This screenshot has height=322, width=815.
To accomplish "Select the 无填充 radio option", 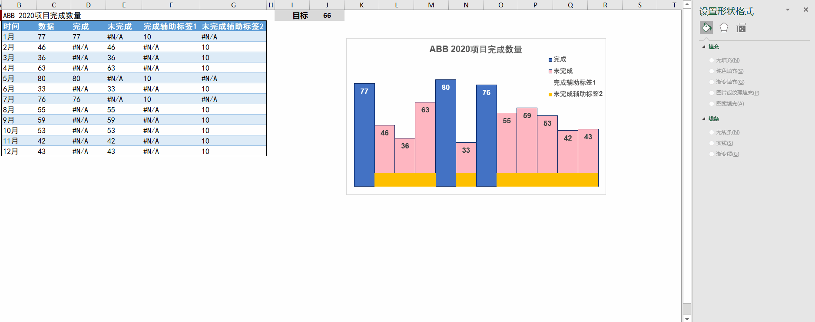I will click(x=712, y=60).
